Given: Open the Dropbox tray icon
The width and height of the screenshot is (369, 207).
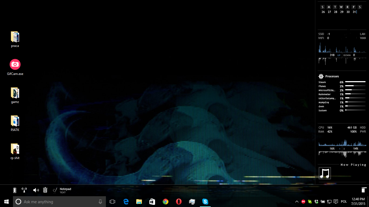Looking at the screenshot, I should coord(316,202).
